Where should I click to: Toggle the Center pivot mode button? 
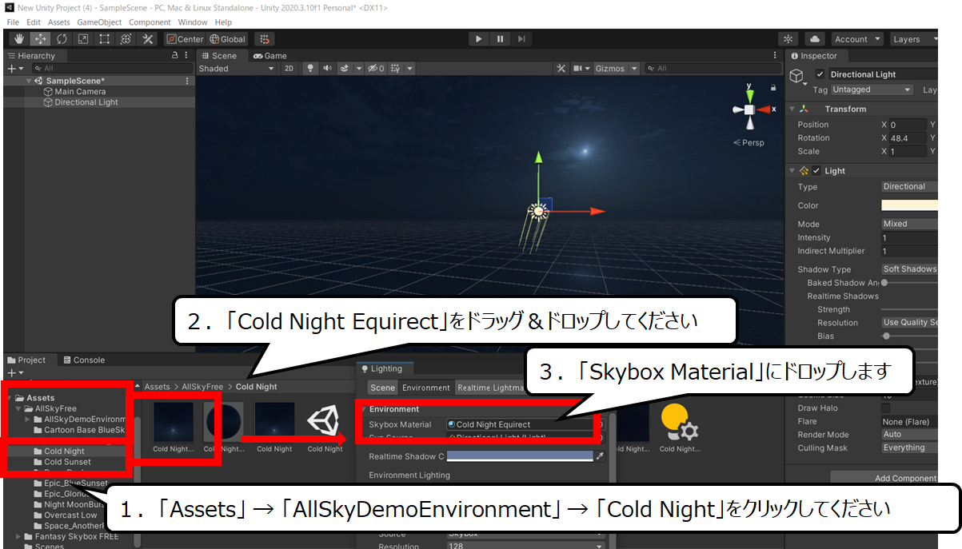click(x=185, y=39)
